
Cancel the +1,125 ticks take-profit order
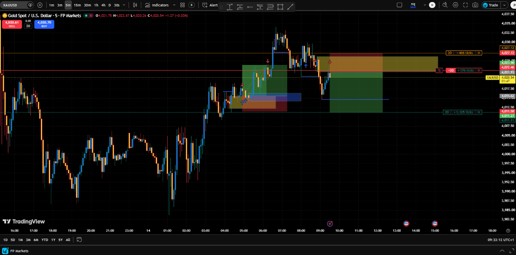(479, 112)
